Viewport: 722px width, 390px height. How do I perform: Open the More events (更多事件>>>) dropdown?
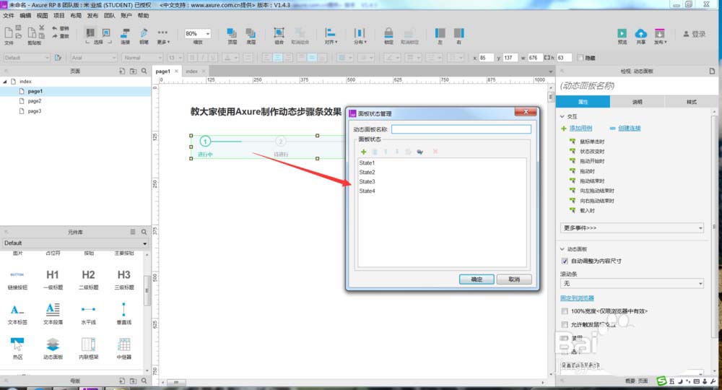click(632, 228)
